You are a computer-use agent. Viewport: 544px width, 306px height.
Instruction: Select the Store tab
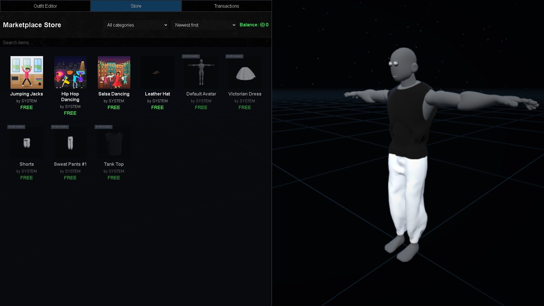pyautogui.click(x=136, y=6)
